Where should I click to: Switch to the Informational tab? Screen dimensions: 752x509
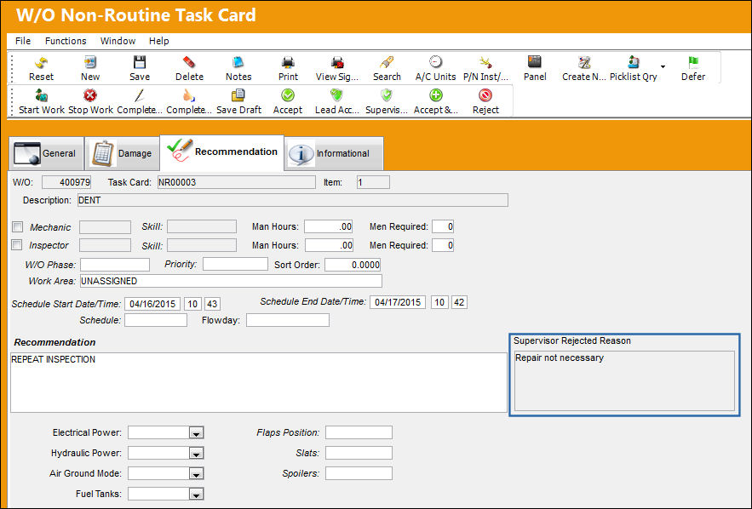334,153
